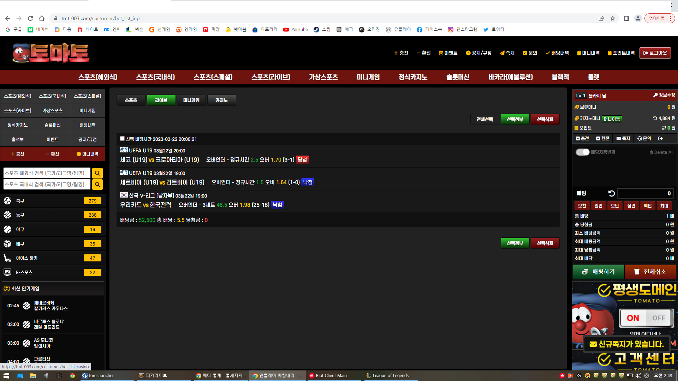Open the soccer category with 279 games

pyautogui.click(x=52, y=201)
